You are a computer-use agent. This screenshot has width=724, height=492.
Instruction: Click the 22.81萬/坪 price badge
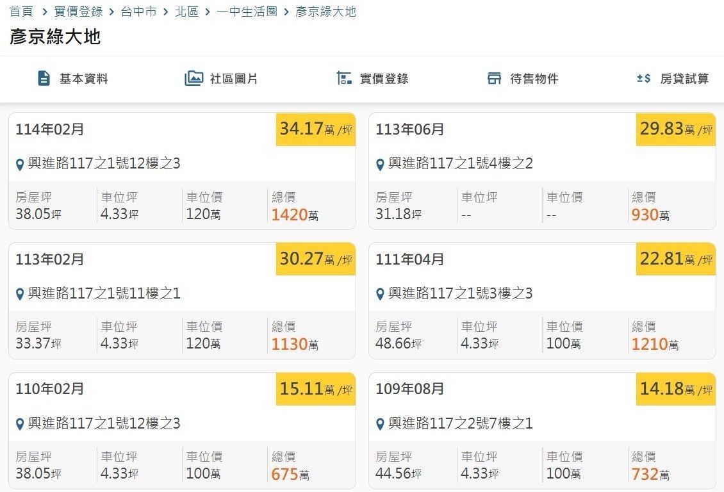click(676, 259)
